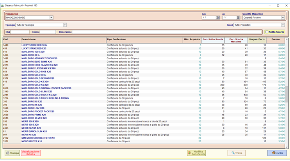Select the LUCKY STRIKE RED X20 row

click(x=144, y=48)
